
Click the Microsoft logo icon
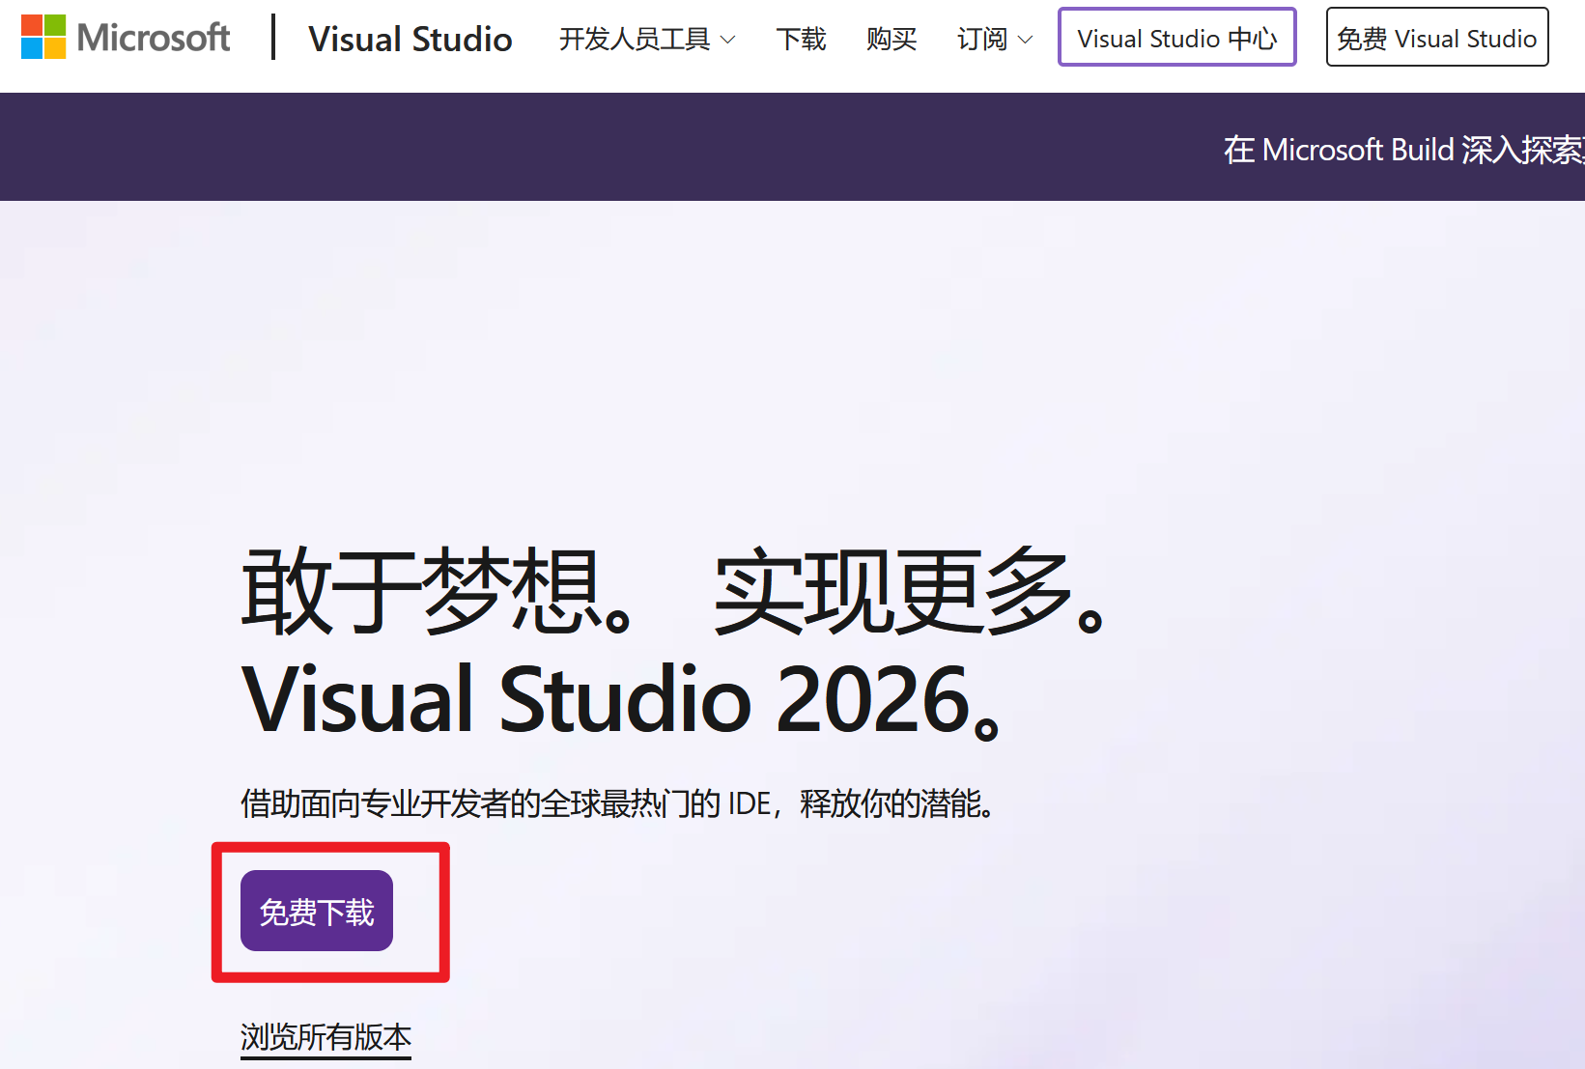(43, 37)
